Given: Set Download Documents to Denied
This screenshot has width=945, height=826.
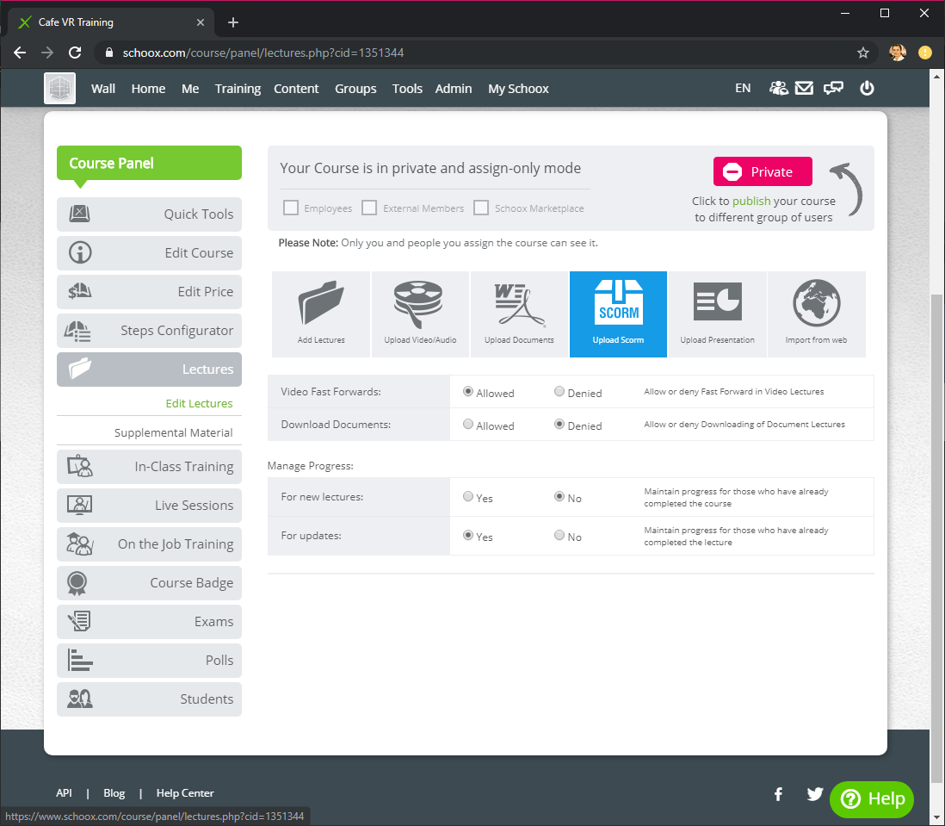Looking at the screenshot, I should coord(559,425).
